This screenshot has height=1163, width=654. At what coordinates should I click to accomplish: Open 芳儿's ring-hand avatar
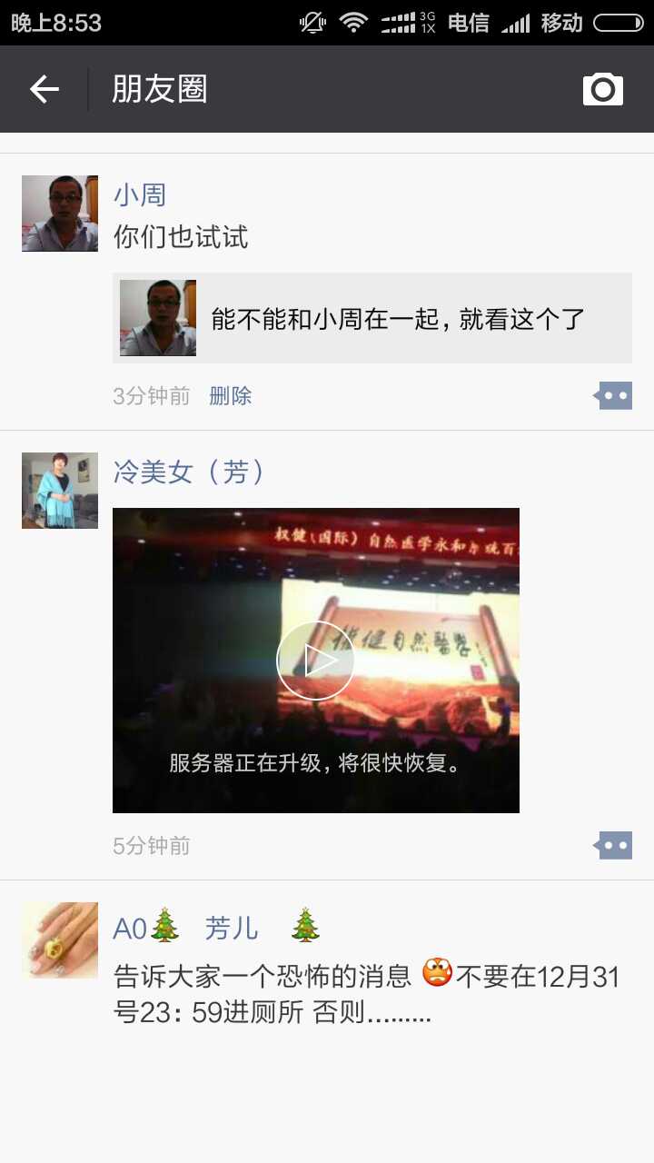click(x=60, y=940)
